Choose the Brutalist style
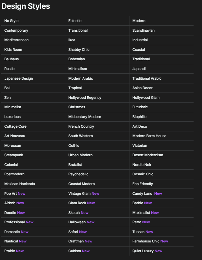This screenshot has width=202, height=260. (x=75, y=165)
